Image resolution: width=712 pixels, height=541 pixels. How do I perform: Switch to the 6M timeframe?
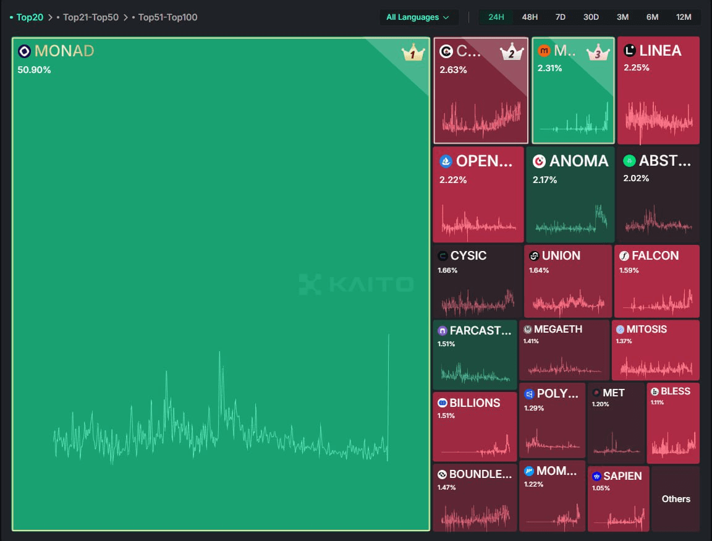pyautogui.click(x=652, y=17)
